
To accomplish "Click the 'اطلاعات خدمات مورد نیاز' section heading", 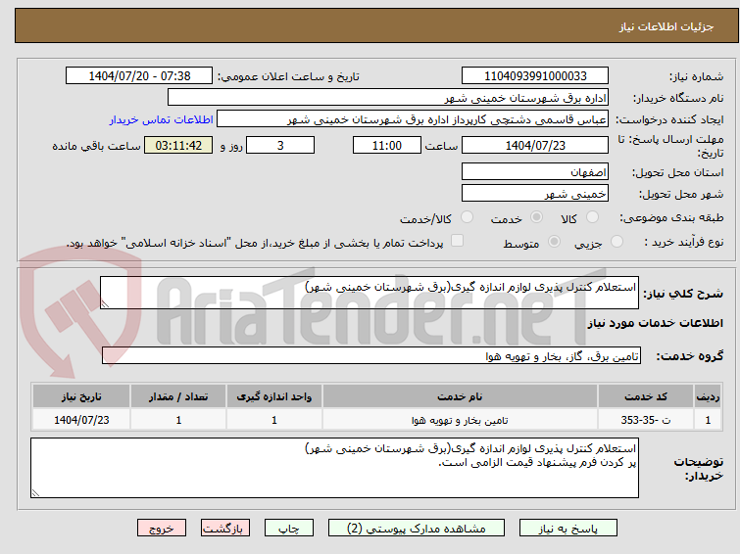I will point(655,323).
